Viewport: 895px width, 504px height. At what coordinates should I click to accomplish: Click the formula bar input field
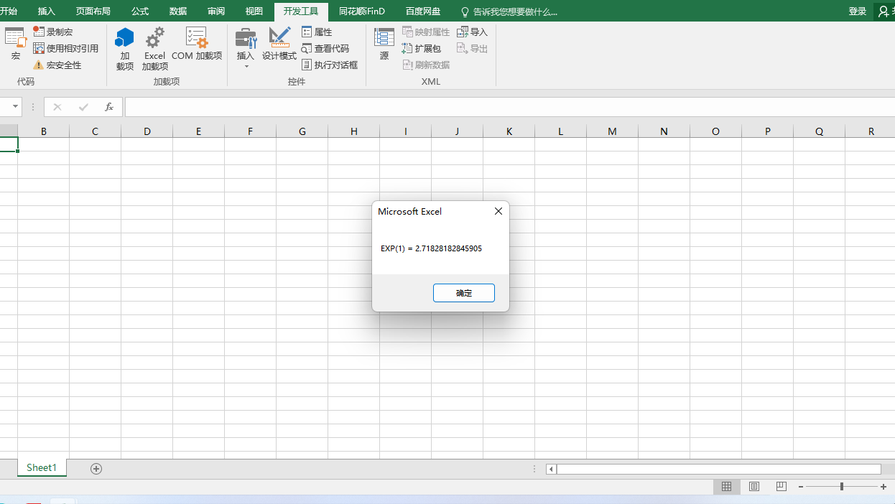[x=510, y=107]
